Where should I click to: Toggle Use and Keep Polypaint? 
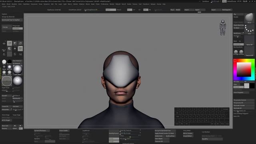click(x=241, y=114)
